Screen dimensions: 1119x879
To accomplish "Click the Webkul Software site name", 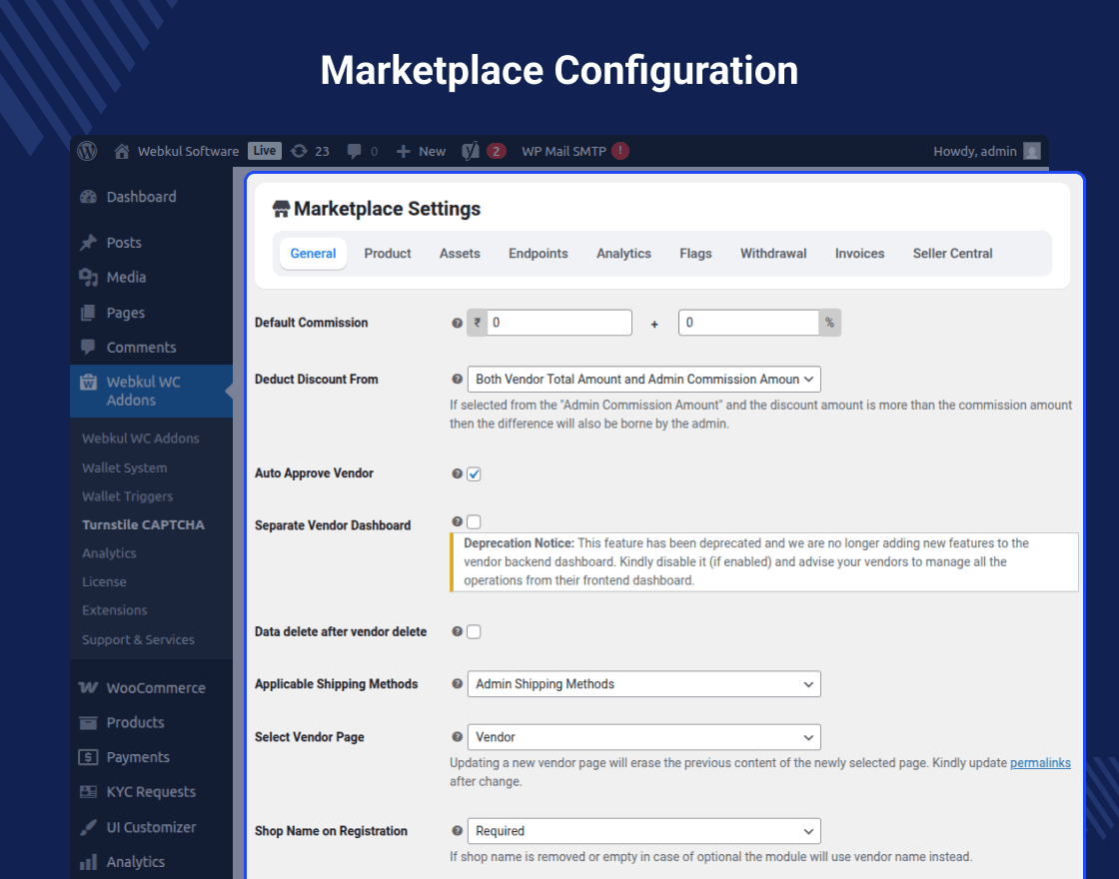I will (189, 151).
